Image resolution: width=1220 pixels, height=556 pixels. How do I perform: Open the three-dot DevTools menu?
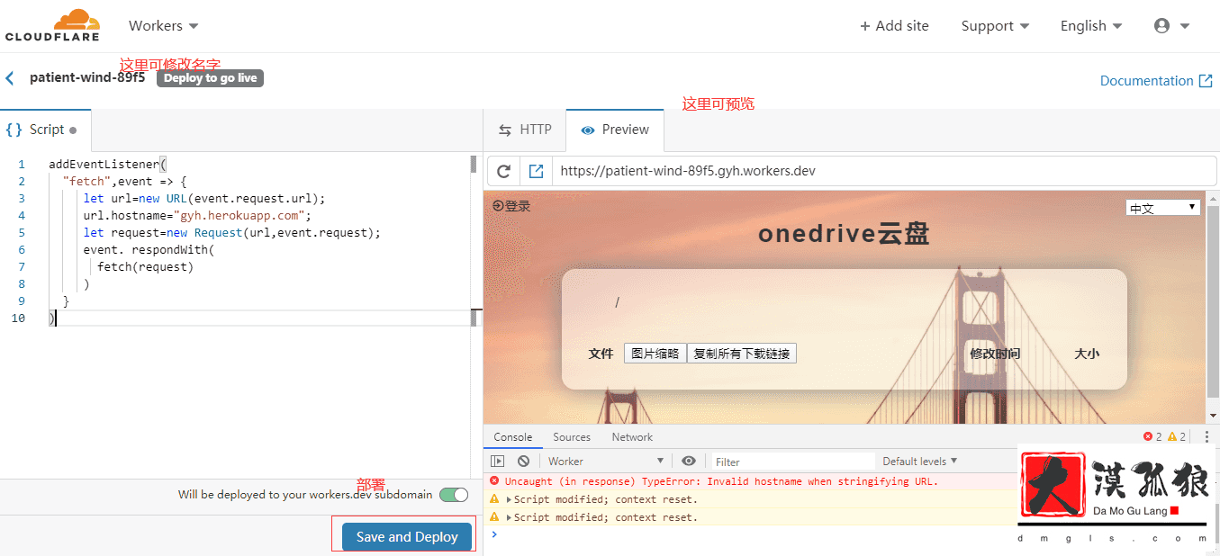point(1207,436)
